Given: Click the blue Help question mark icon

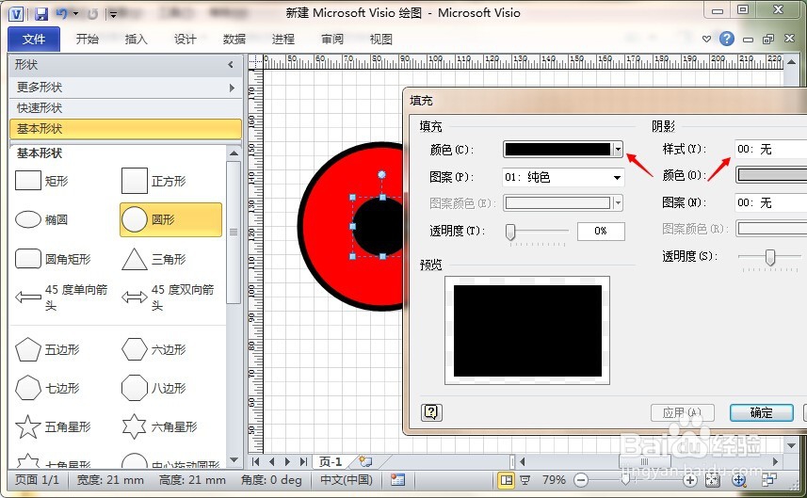Looking at the screenshot, I should pyautogui.click(x=727, y=39).
